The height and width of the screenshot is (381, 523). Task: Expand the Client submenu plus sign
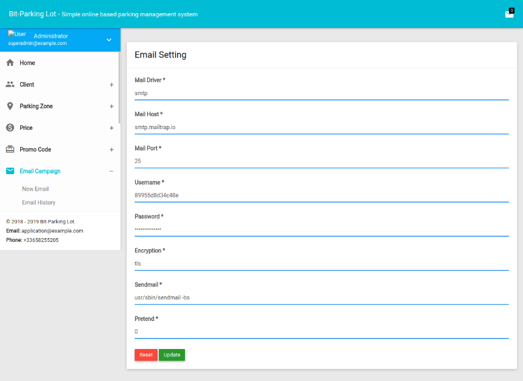click(x=111, y=85)
